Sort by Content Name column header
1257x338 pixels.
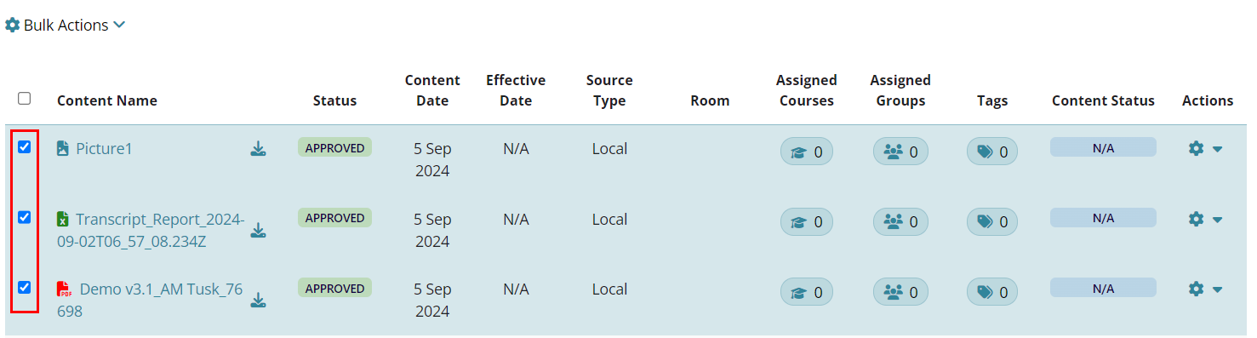point(107,100)
